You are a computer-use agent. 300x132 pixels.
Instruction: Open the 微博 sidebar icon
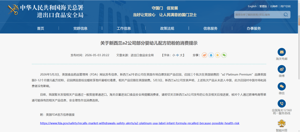tap(282, 69)
